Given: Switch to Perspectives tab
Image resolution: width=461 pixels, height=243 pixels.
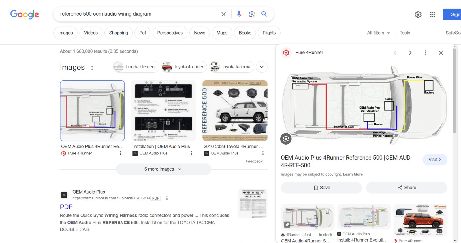Looking at the screenshot, I should click(170, 33).
